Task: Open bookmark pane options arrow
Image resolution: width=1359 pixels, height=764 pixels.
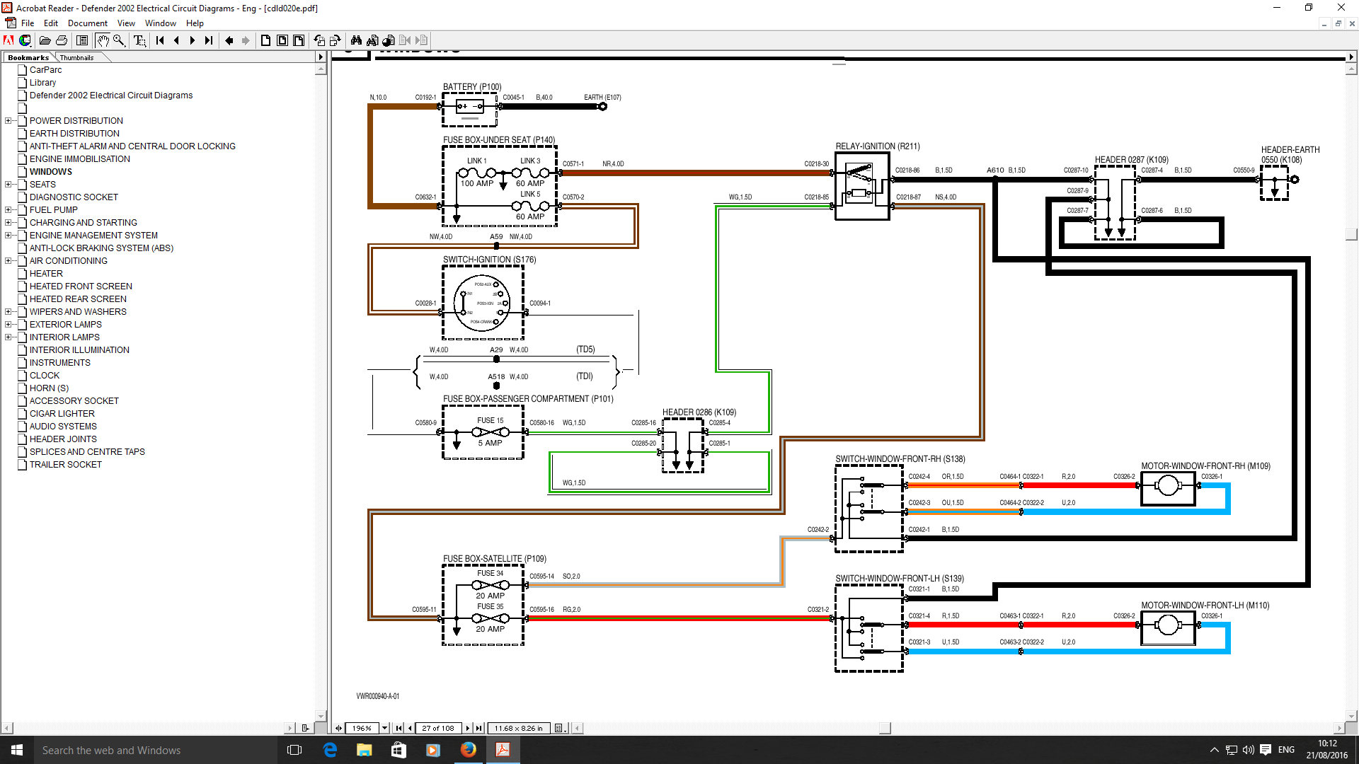Action: (321, 57)
